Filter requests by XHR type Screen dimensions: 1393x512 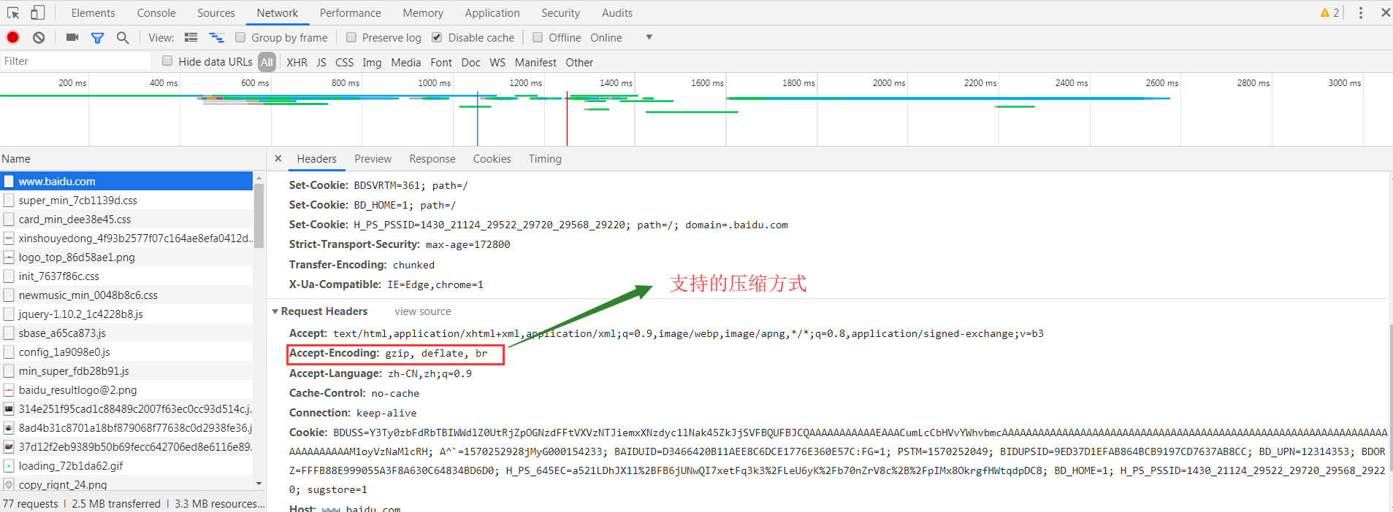click(297, 62)
